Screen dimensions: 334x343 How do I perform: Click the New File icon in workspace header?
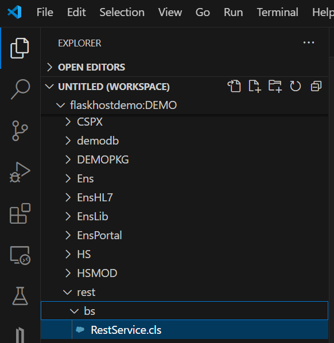(x=255, y=86)
